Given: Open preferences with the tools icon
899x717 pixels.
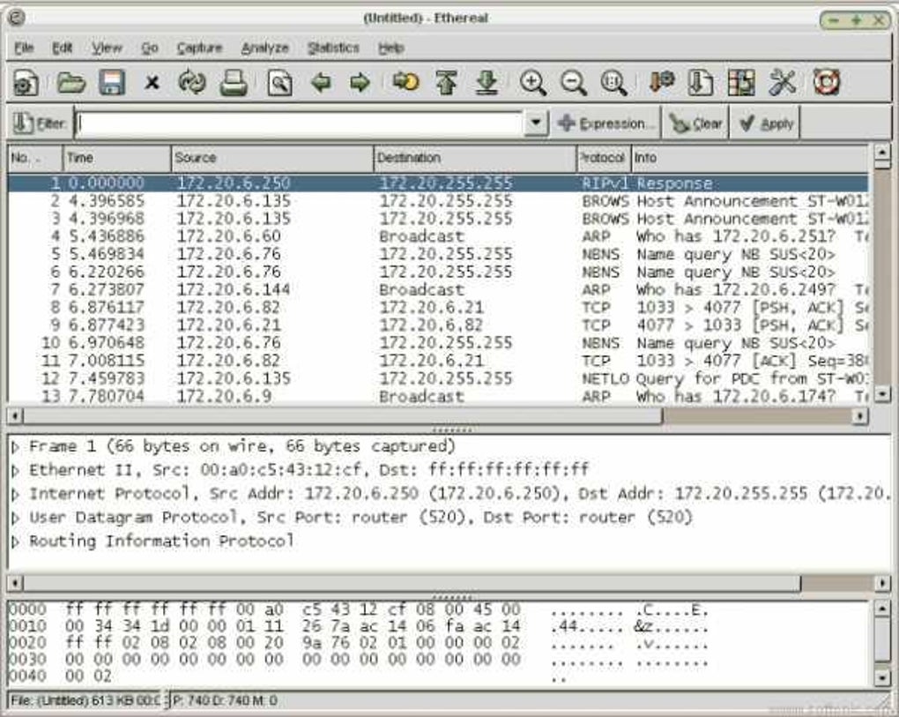Looking at the screenshot, I should pos(782,83).
